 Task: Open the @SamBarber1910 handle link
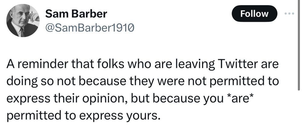(x=90, y=28)
